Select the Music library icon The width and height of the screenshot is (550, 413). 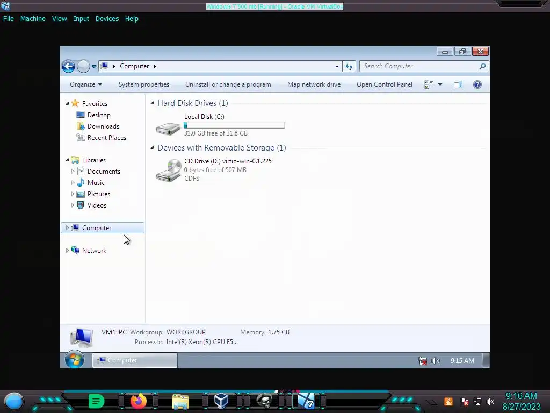[81, 183]
